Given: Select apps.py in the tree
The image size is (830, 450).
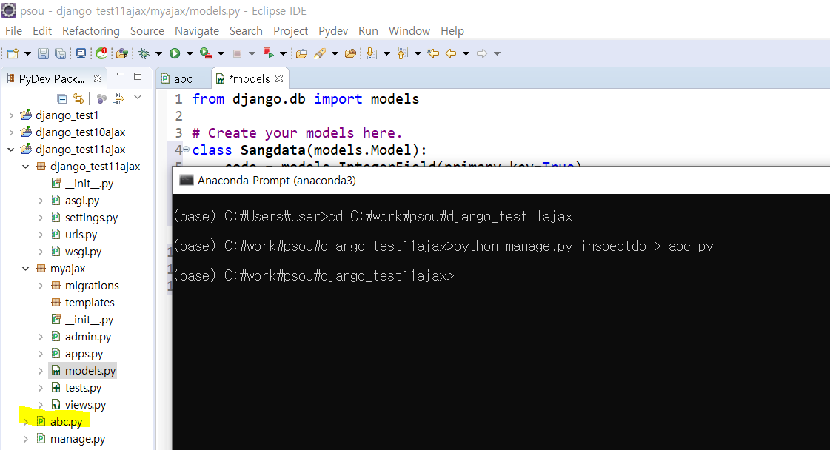Looking at the screenshot, I should (x=84, y=354).
